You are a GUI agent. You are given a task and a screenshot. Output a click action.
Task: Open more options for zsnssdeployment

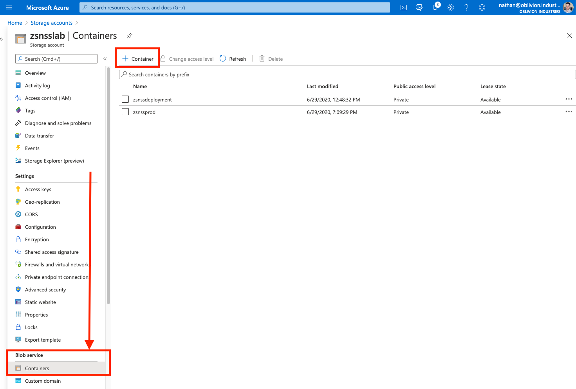coord(569,100)
